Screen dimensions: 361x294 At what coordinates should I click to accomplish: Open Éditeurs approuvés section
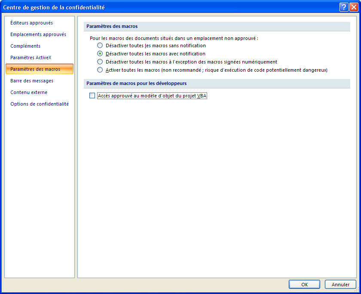[31, 23]
